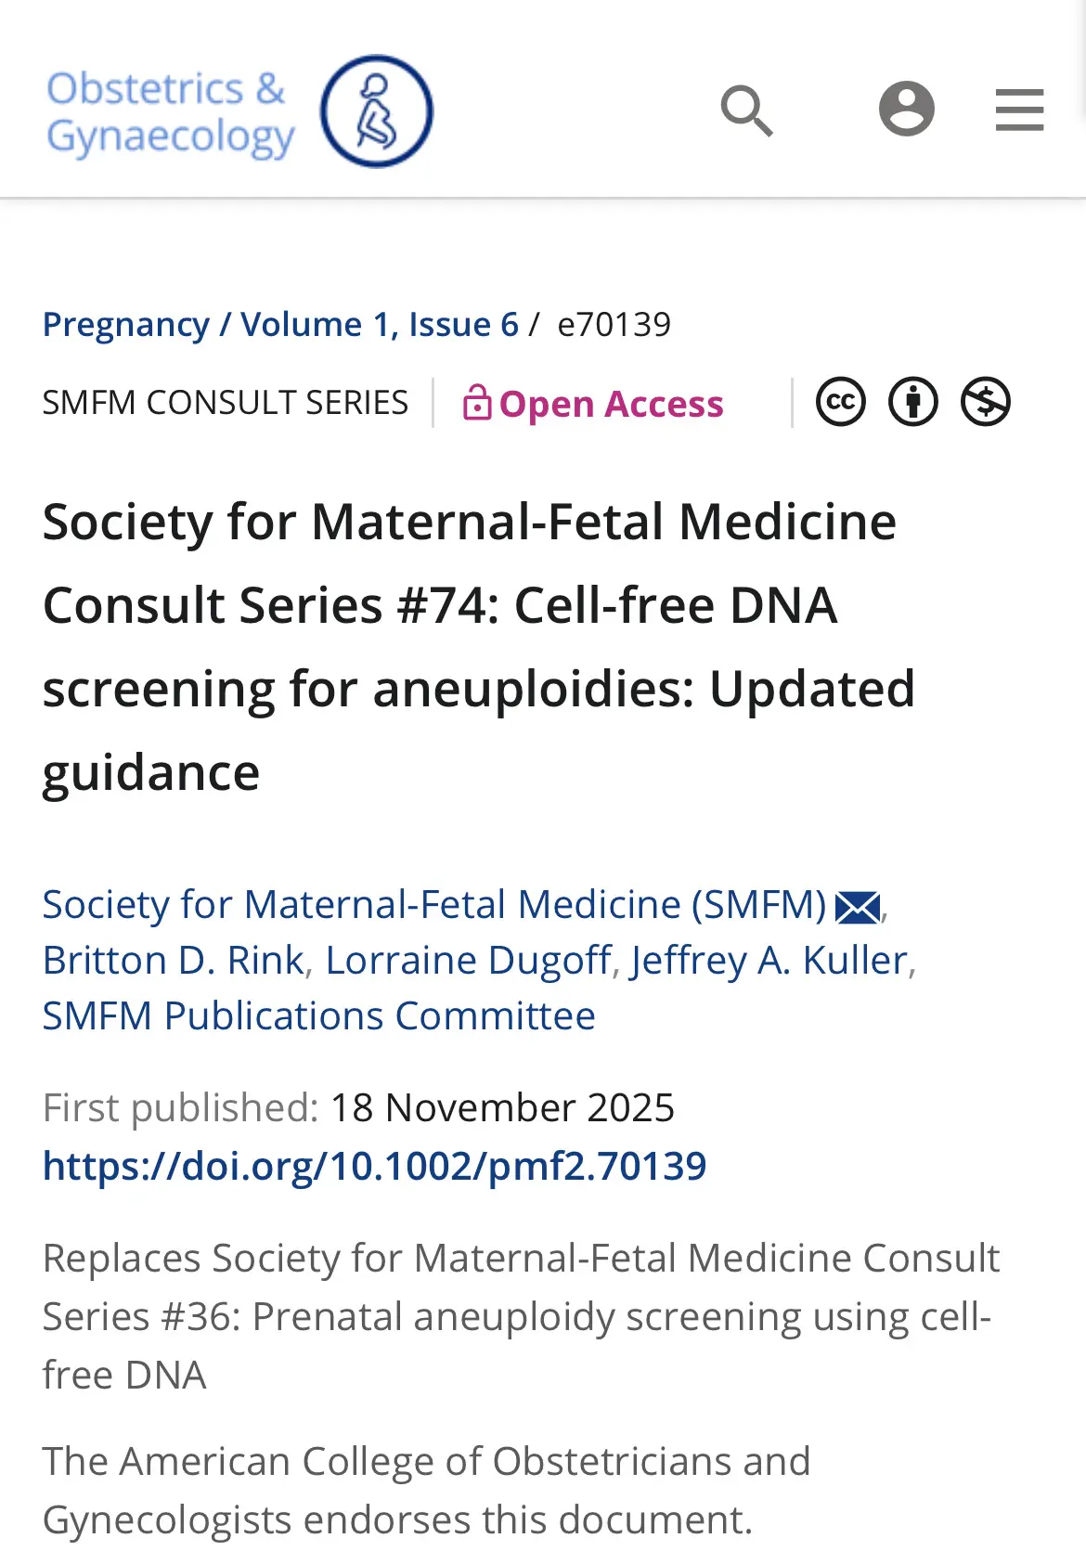Open author Society for Maternal-Fetal Medicine (SMFM)
Screen dimensions: 1086x1564
[x=434, y=904]
